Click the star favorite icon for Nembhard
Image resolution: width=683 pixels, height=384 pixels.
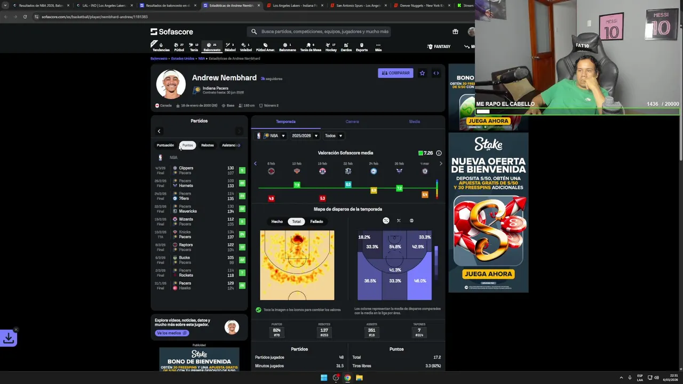(x=422, y=73)
